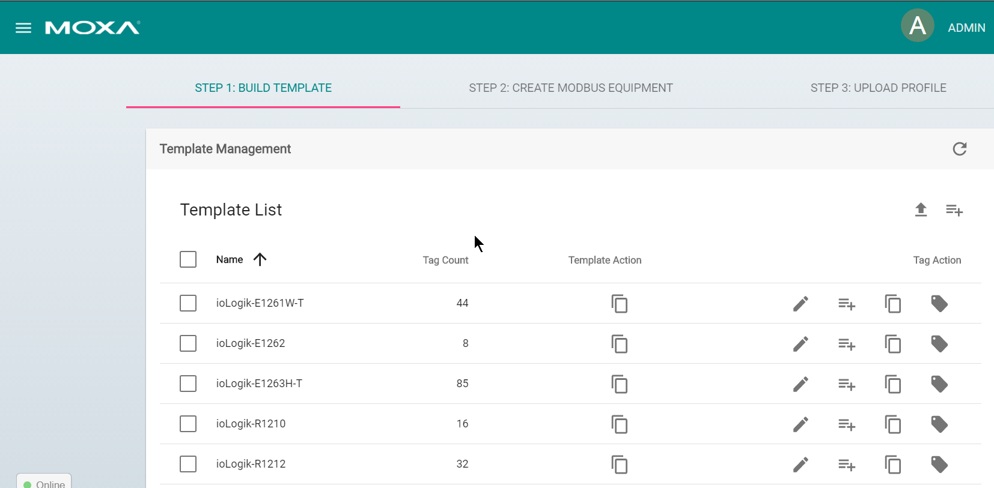
Task: Click the Template Management heading
Action: pyautogui.click(x=225, y=149)
